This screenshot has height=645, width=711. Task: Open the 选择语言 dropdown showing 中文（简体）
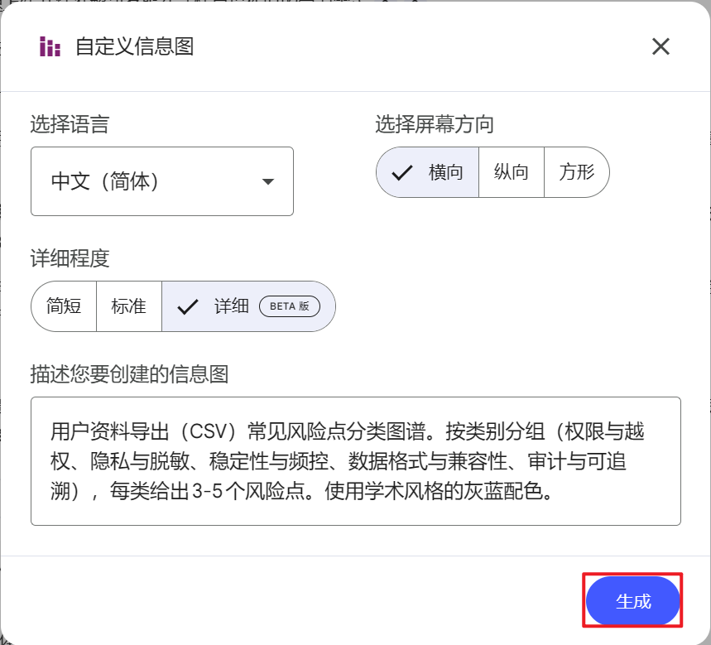tap(162, 181)
